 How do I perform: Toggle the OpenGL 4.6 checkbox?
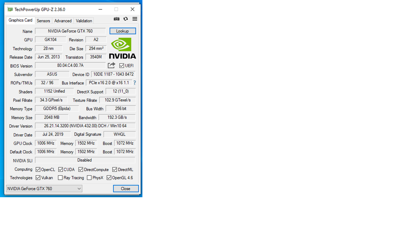point(109,178)
